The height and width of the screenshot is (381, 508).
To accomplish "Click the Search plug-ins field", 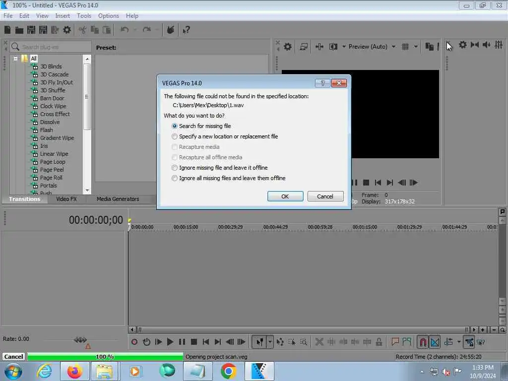I will (x=51, y=47).
